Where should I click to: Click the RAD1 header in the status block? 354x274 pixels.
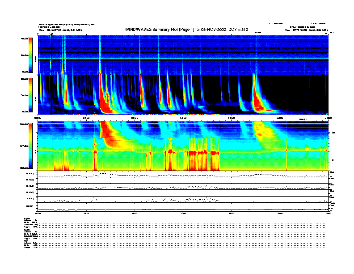[27, 230]
